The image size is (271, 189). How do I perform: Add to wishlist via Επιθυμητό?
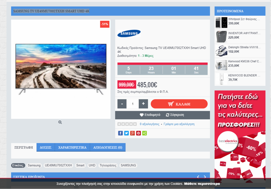coord(150,115)
